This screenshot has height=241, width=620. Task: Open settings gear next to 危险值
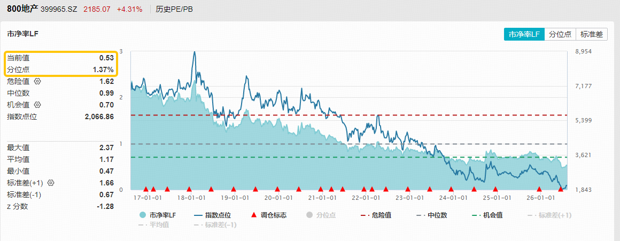pos(37,81)
